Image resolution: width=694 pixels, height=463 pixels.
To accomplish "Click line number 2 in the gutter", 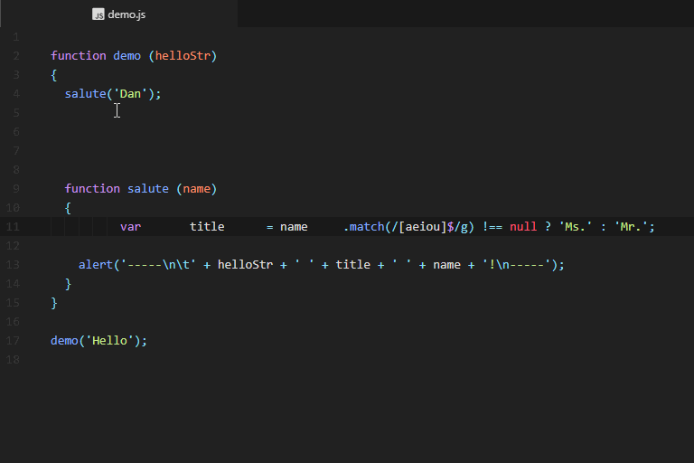I will click(16, 56).
